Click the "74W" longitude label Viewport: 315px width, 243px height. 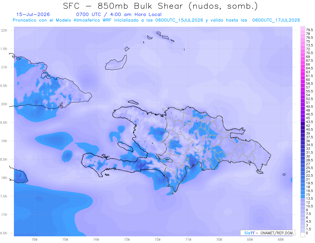click(x=96, y=240)
